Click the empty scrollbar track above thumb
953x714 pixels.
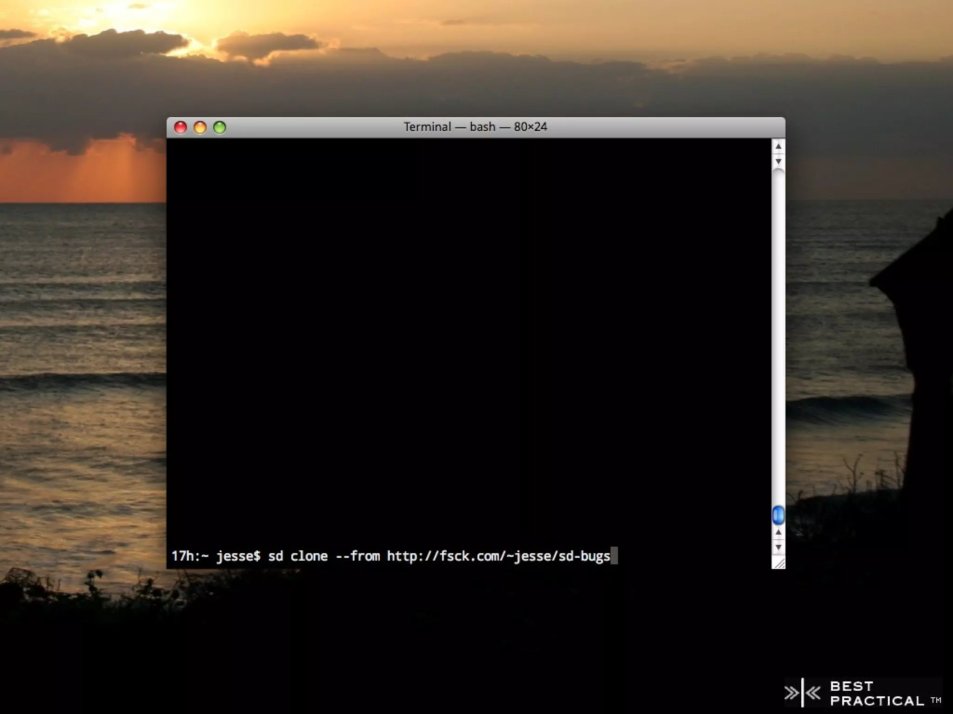pyautogui.click(x=778, y=335)
